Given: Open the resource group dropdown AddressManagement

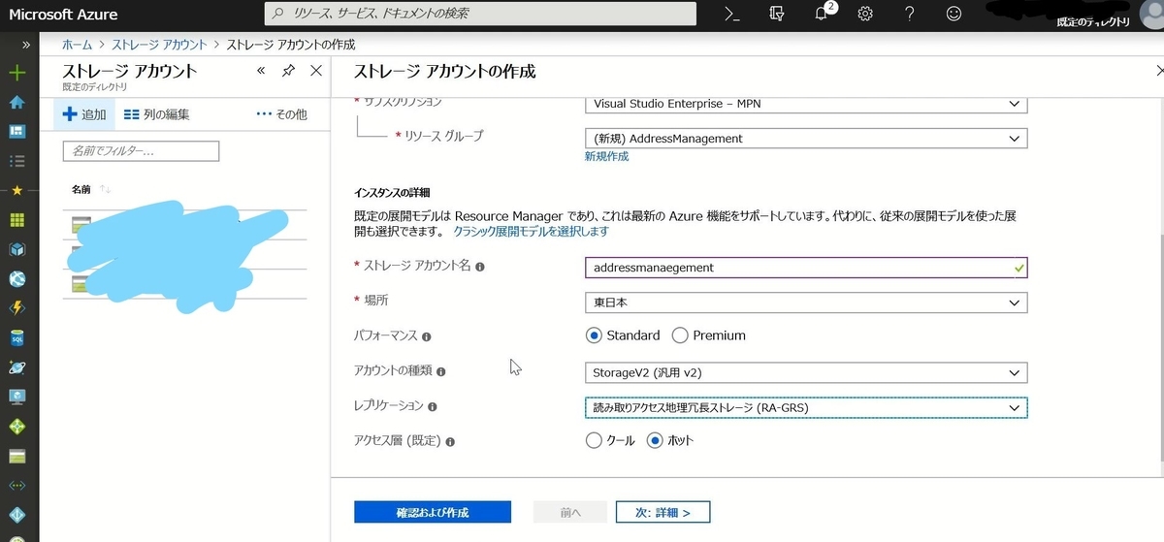Looking at the screenshot, I should click(806, 139).
